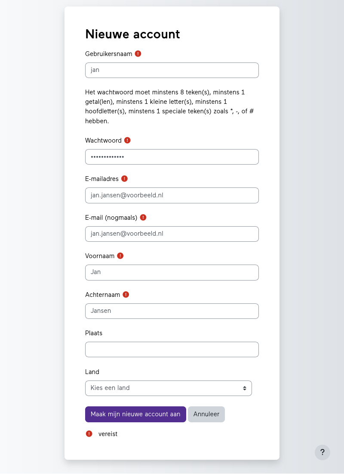The height and width of the screenshot is (474, 344).
Task: Select the Gebruikersnaam input containing jan
Action: [x=172, y=70]
